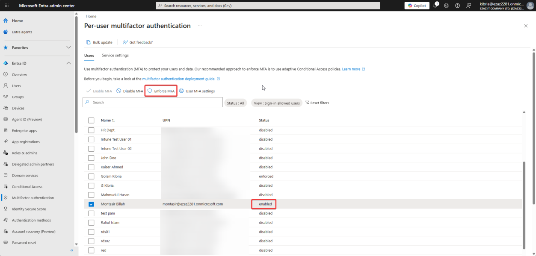Click the user Search field
Image resolution: width=536 pixels, height=256 pixels.
[153, 103]
